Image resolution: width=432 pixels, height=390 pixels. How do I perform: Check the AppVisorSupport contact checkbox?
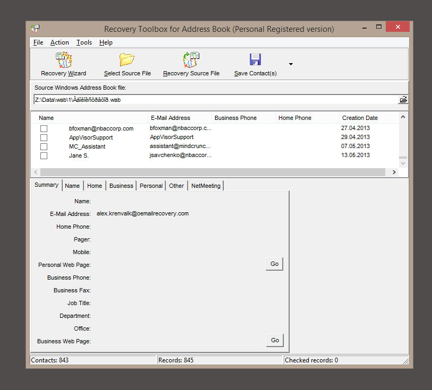click(44, 137)
